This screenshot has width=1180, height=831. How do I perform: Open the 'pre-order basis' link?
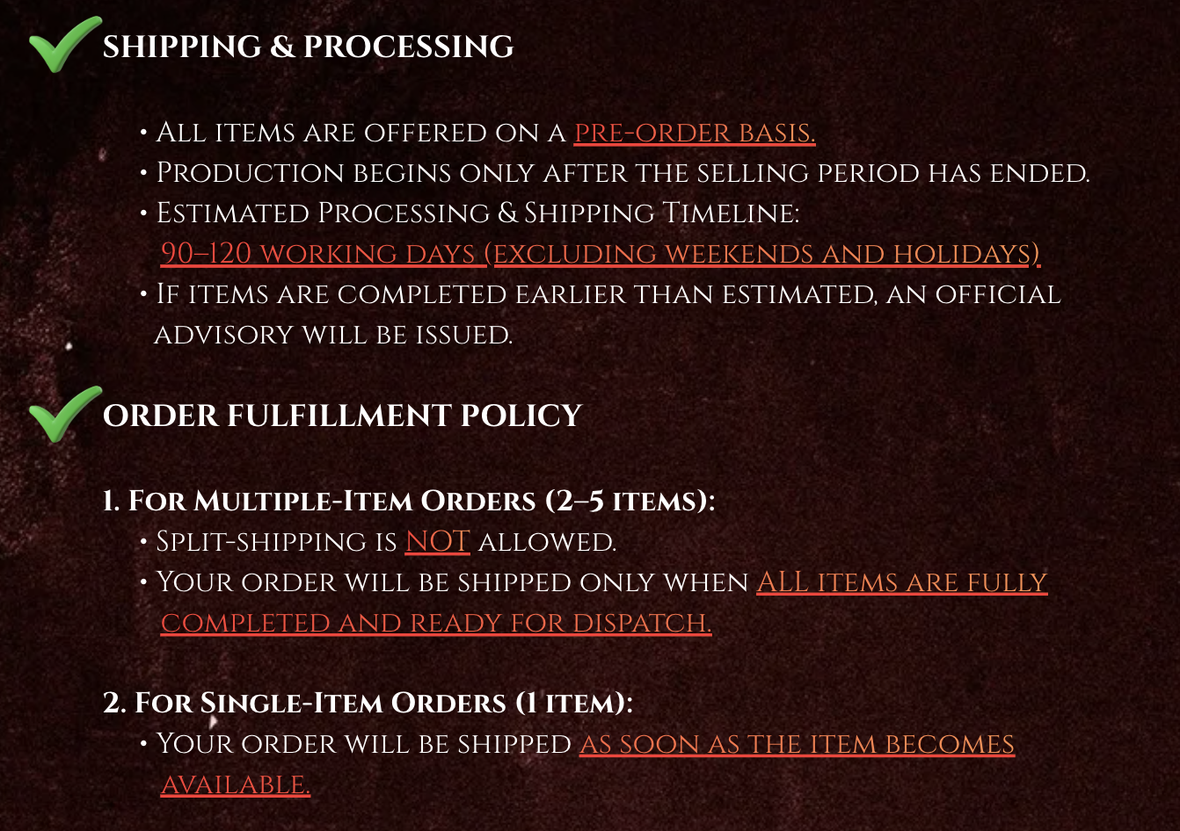click(x=694, y=133)
